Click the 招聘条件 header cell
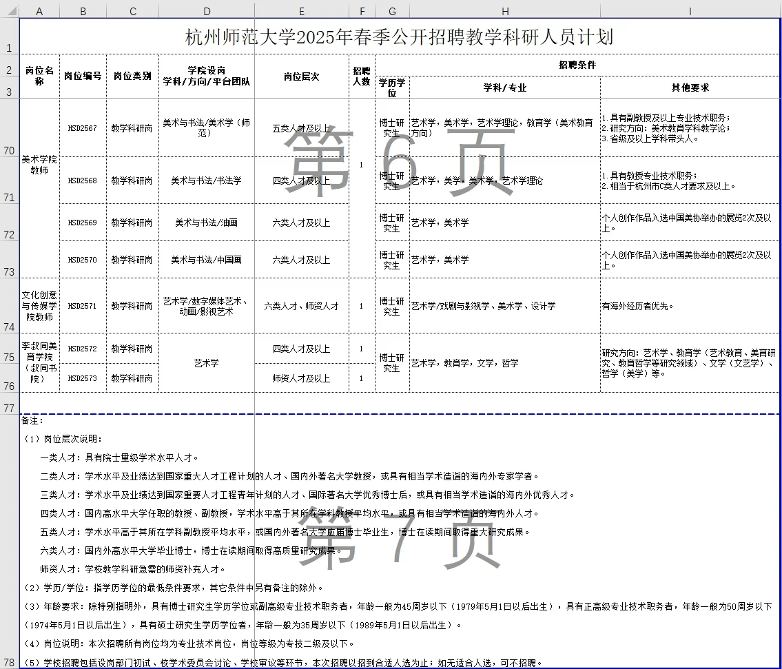The width and height of the screenshot is (782, 669). [x=577, y=65]
